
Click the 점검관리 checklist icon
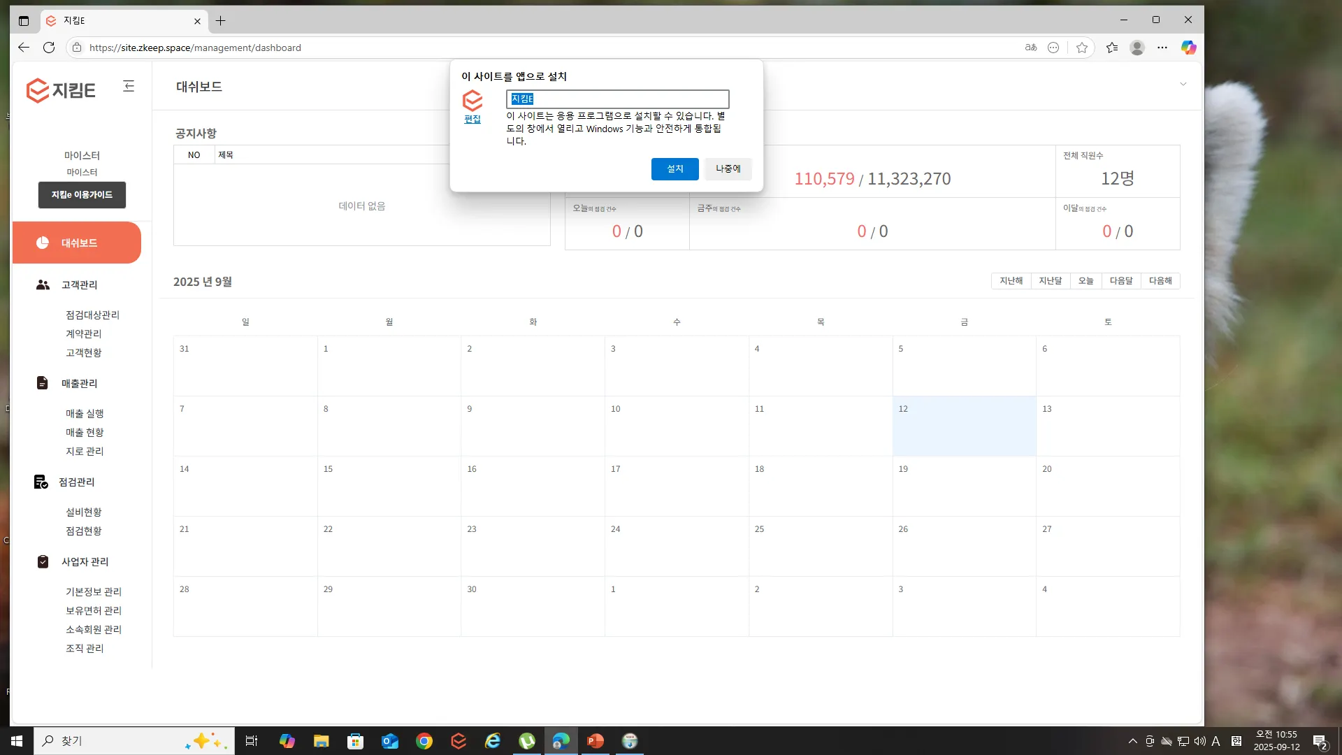pos(41,482)
